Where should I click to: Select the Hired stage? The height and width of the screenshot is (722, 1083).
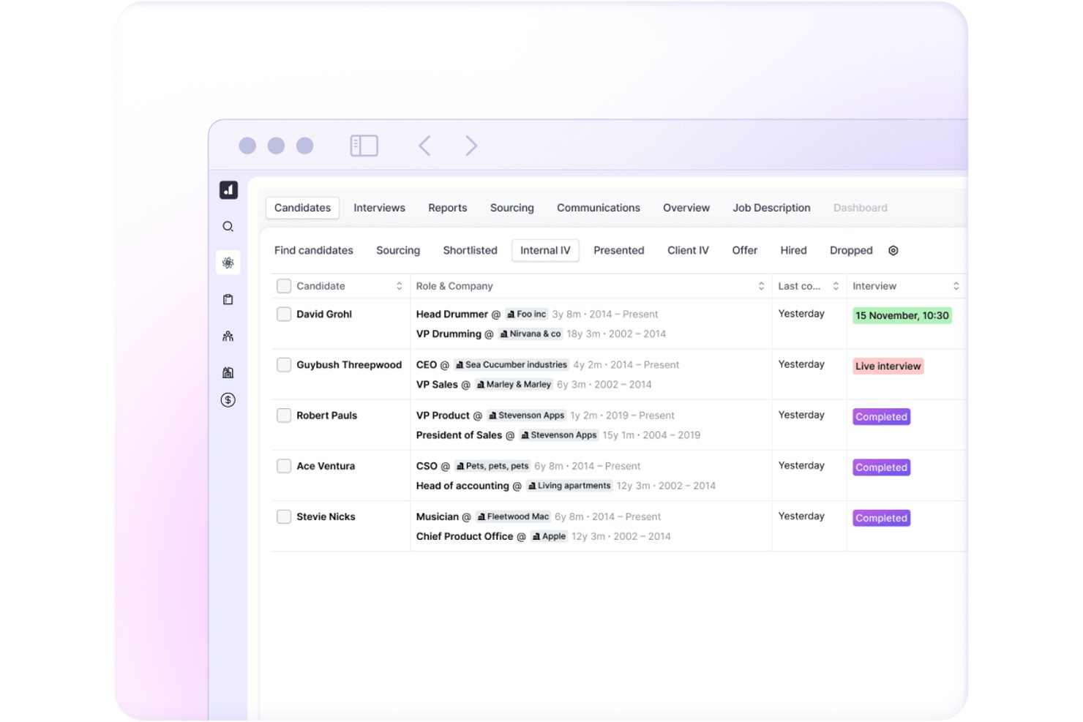(x=793, y=250)
